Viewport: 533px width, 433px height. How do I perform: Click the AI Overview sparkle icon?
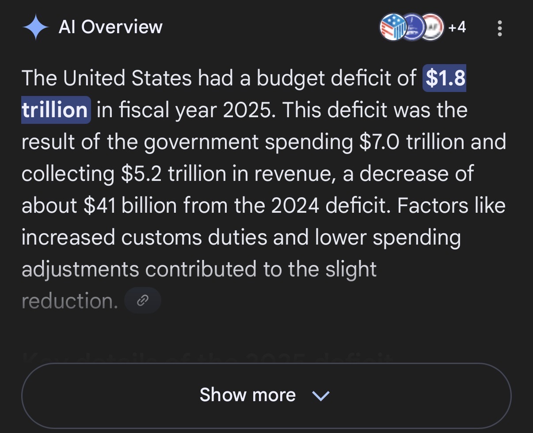[x=35, y=27]
